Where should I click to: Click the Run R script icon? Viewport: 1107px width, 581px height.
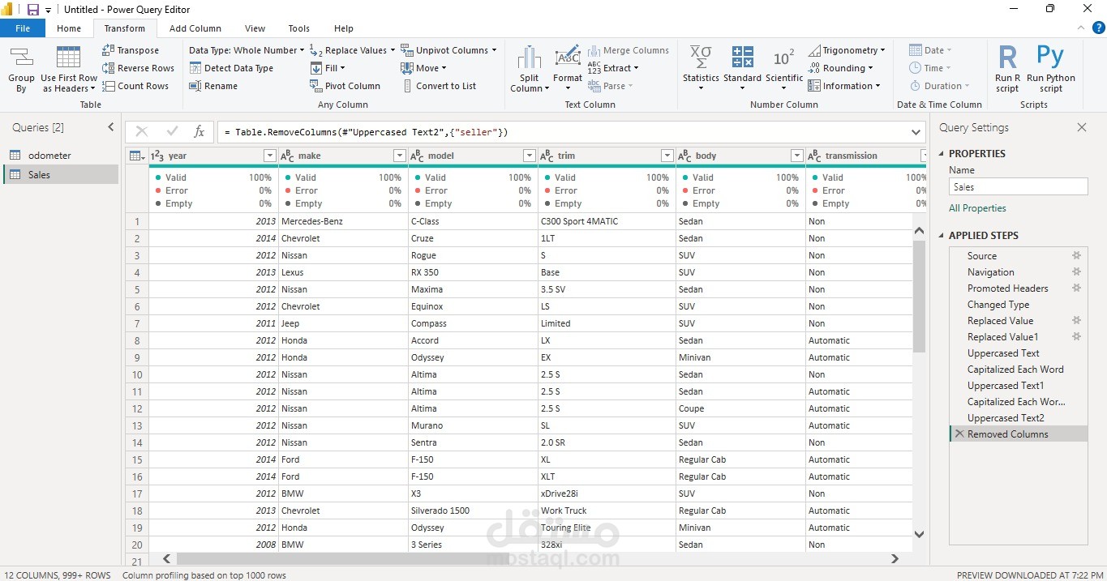coord(1007,58)
